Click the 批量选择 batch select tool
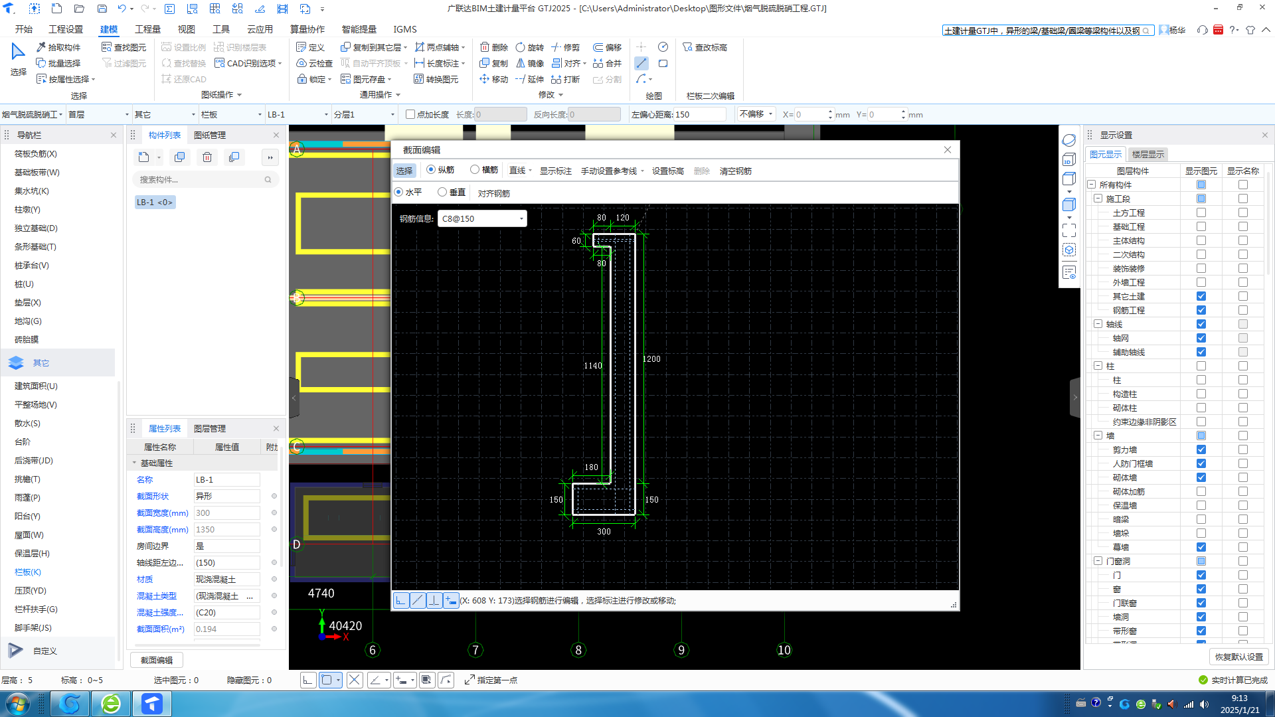The height and width of the screenshot is (717, 1275). click(58, 63)
